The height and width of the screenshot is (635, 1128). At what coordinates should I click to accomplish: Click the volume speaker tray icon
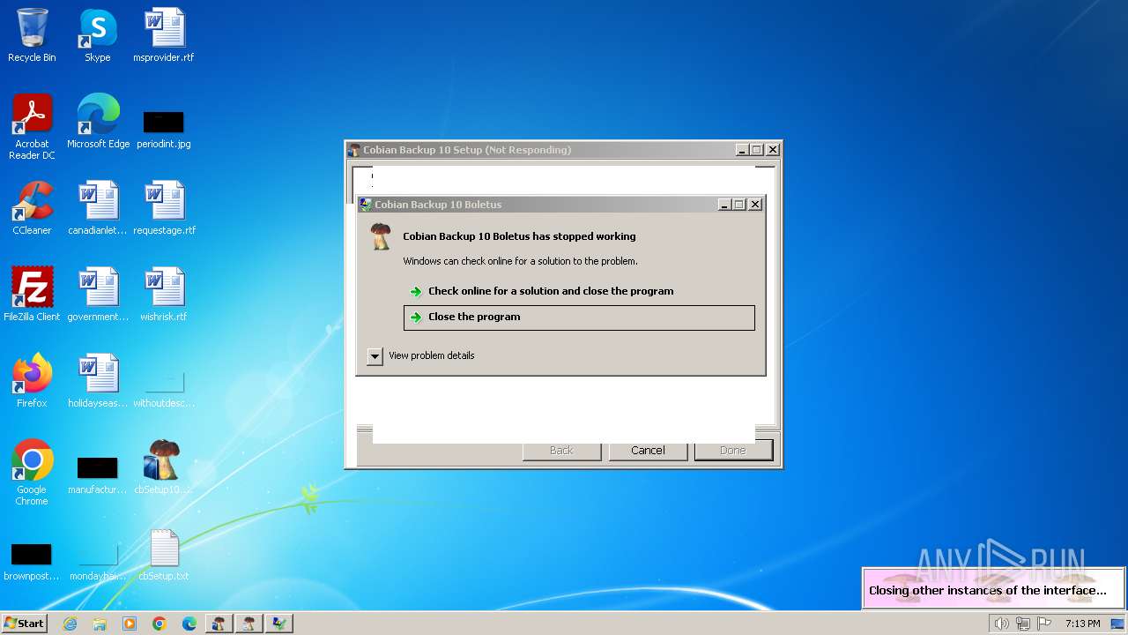[x=1001, y=624]
